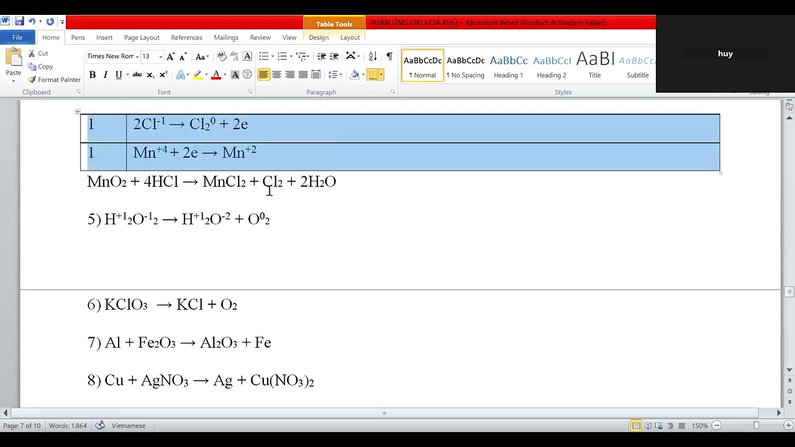
Task: Justify the paragraph text
Action: click(x=303, y=74)
